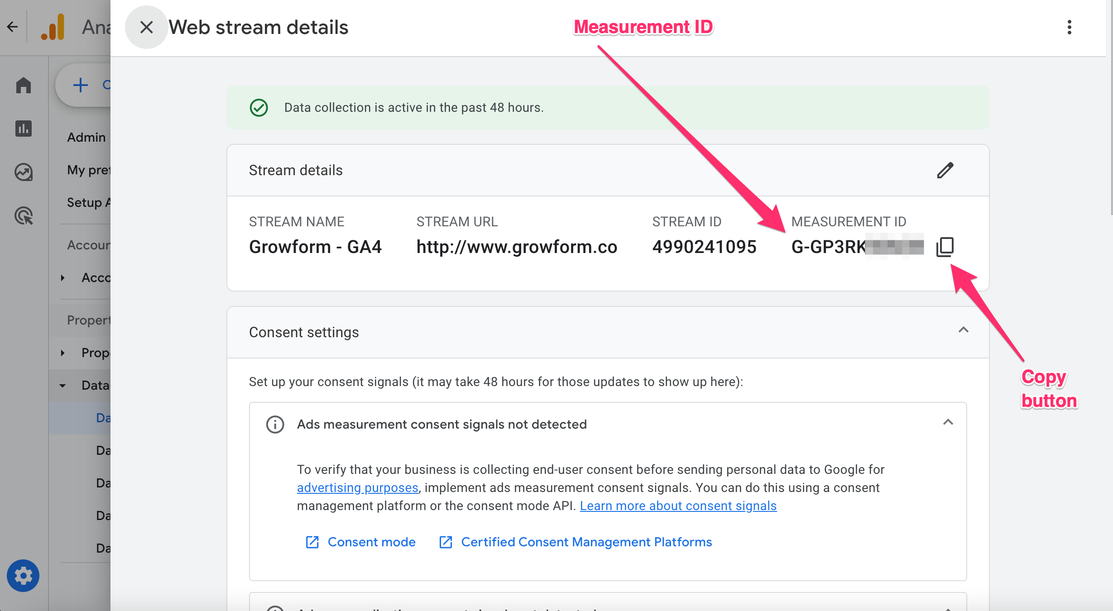Collapse the Consent settings section
1113x611 pixels.
[x=963, y=330]
